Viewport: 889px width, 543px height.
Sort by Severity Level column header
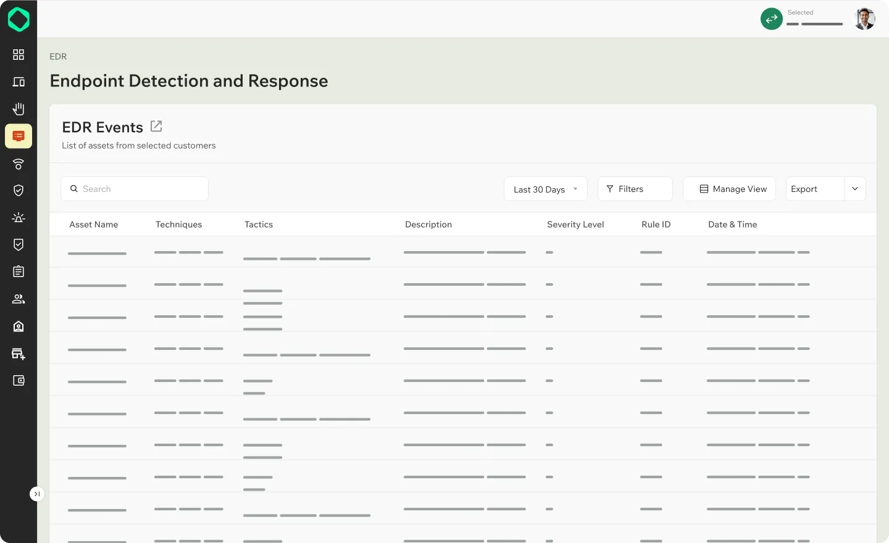575,225
